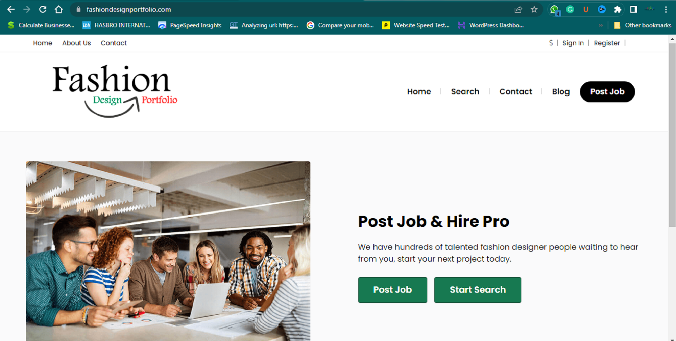Screen dimensions: 676x341
Task: Select Search in main navigation
Action: 465,91
